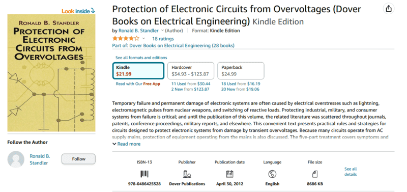Screen dimensions: 407x192
Task: Click the Publication date calendar icon
Action: [230, 174]
